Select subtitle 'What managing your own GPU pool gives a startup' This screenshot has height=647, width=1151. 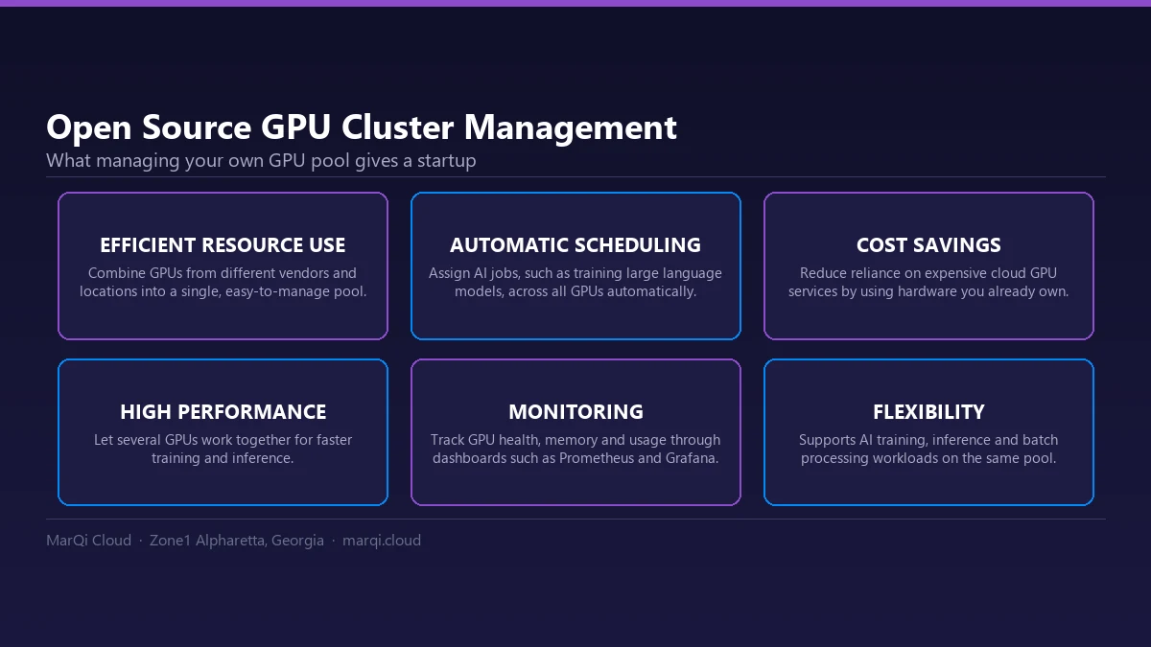261,160
